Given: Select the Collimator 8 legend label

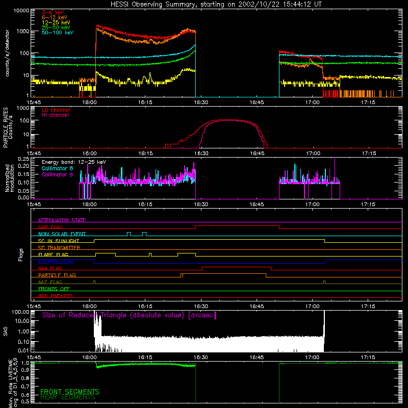Looking at the screenshot, I should coord(57,168).
